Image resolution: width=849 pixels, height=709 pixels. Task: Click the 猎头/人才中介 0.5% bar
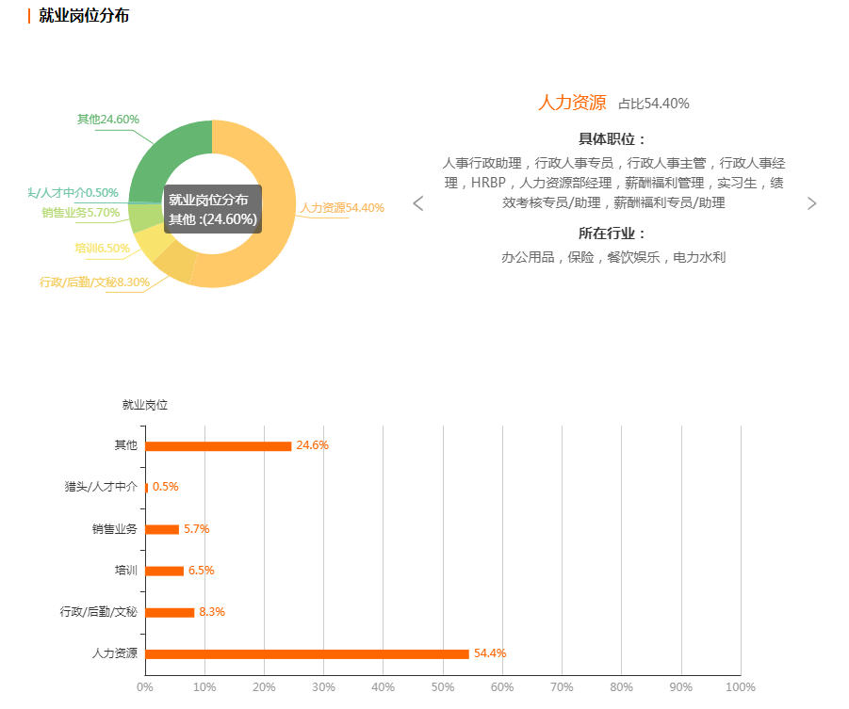147,488
